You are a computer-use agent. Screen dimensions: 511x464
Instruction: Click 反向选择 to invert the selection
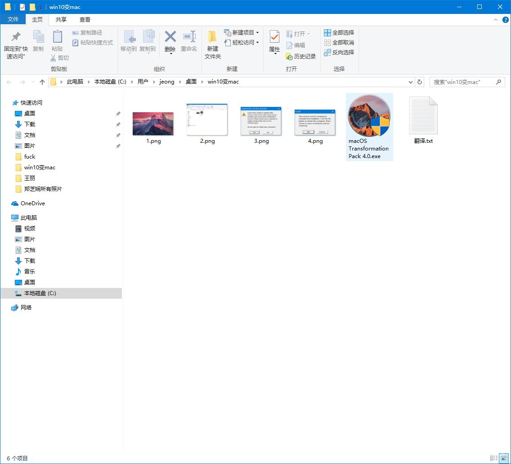339,52
